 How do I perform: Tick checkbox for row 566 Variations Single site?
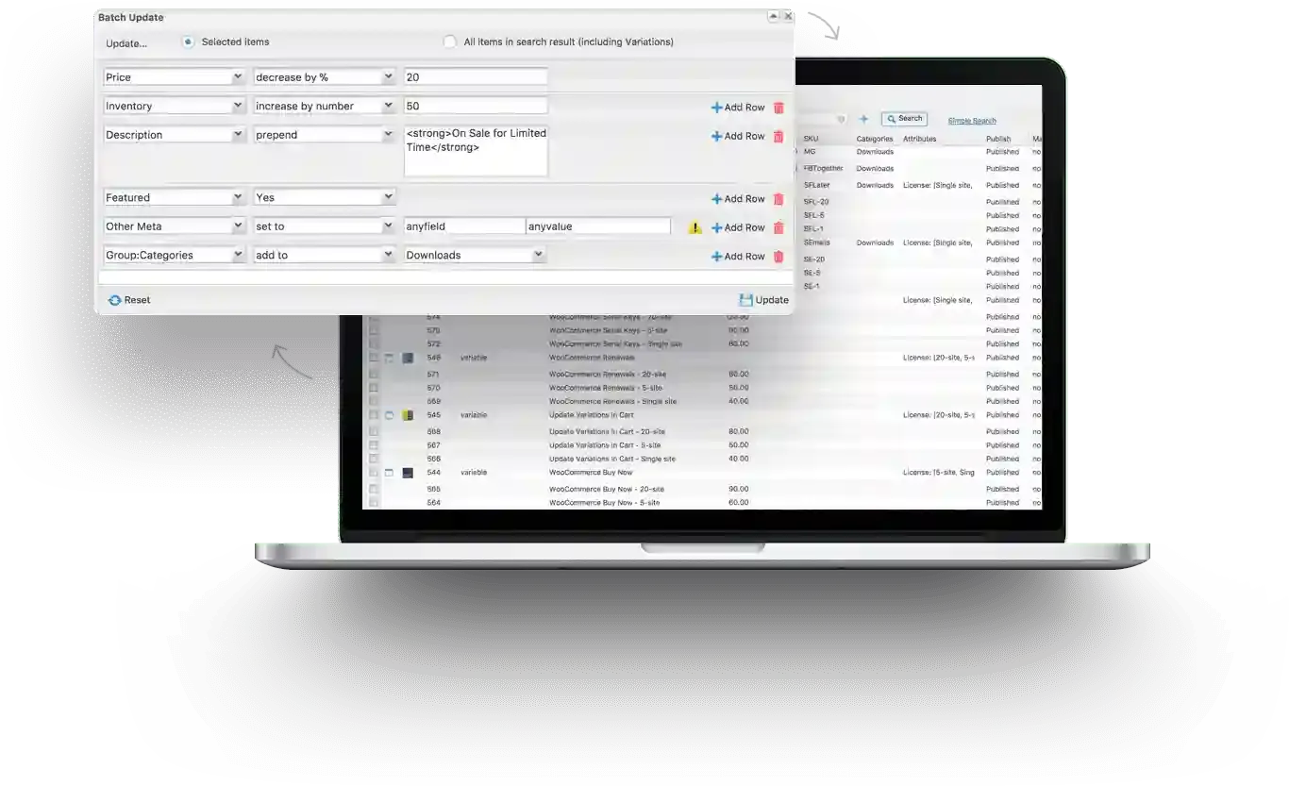(374, 459)
